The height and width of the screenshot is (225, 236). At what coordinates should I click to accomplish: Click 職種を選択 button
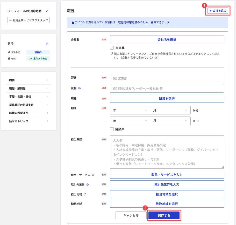(167, 99)
